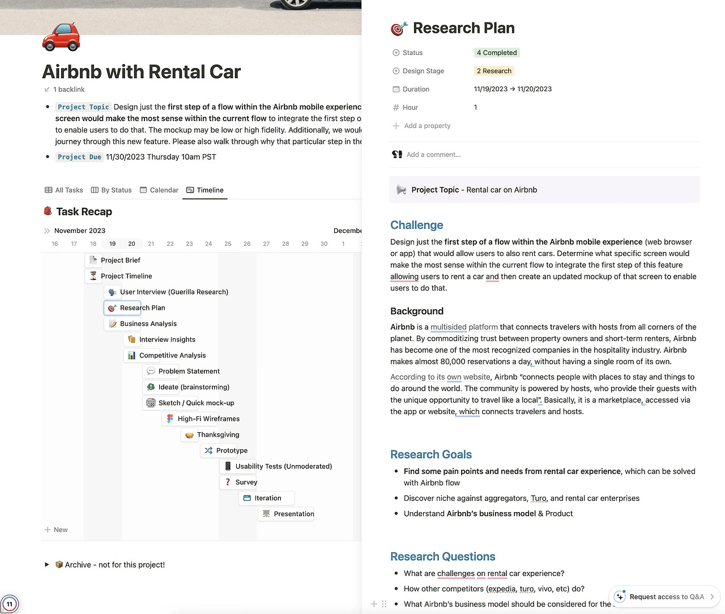This screenshot has height=614, width=725.
Task: Click the Usability Tests phone icon
Action: (x=228, y=466)
